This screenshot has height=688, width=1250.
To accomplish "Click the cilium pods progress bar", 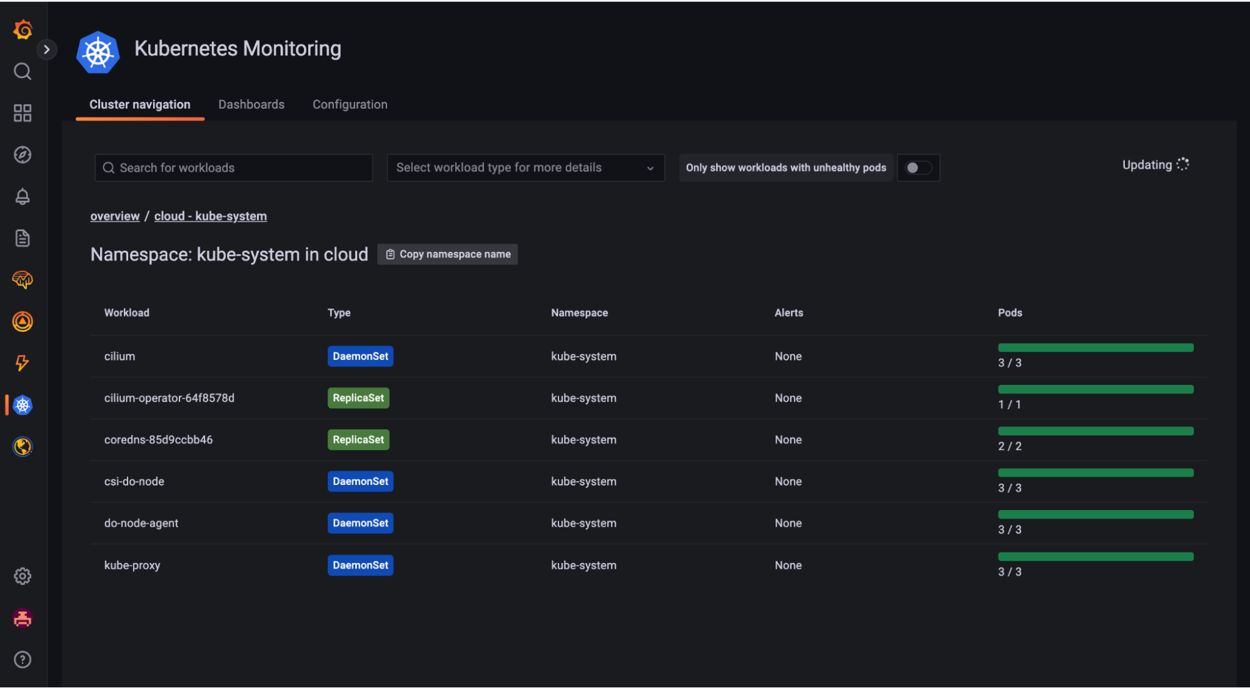I will [x=1096, y=348].
